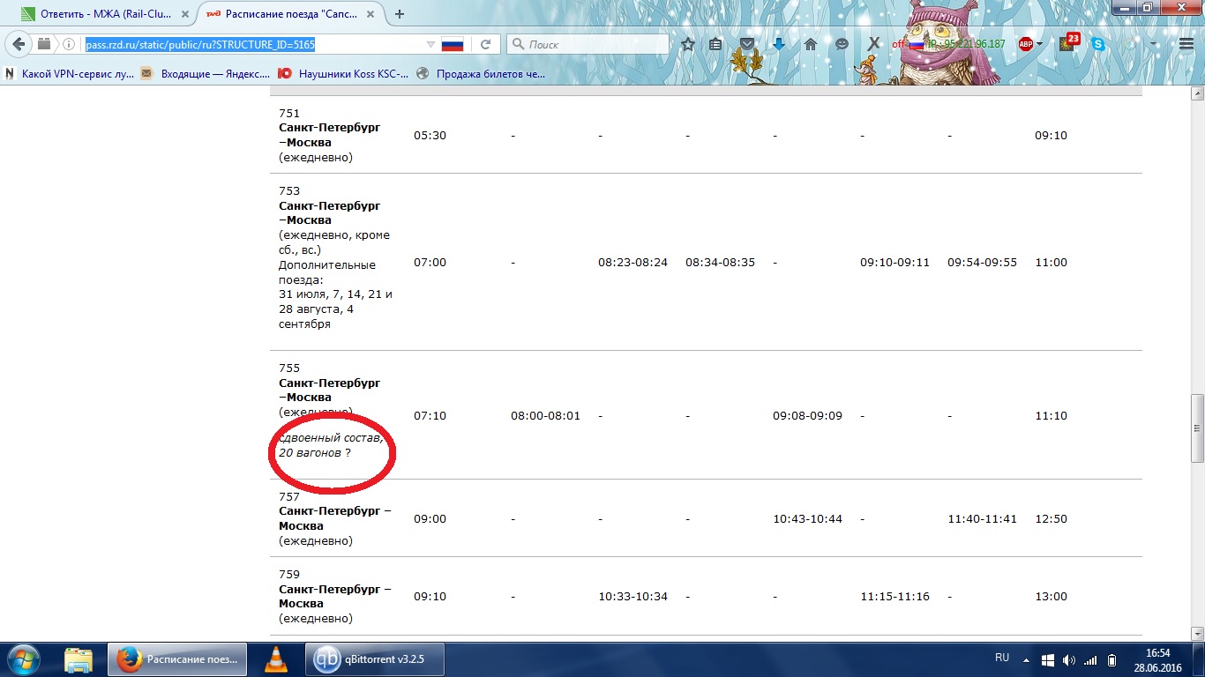Click the Adblock Plus ABP icon
The height and width of the screenshot is (677, 1205).
pos(1025,44)
